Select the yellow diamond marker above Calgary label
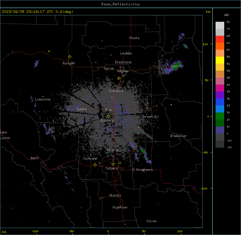This screenshot has height=235, width=241. point(114,164)
